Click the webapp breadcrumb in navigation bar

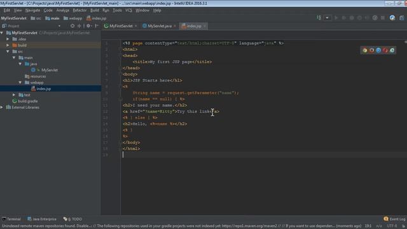[x=72, y=18]
